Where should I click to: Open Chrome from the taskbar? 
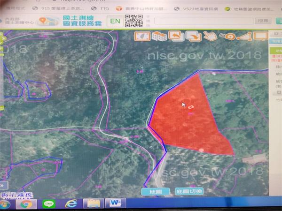pos(26,204)
